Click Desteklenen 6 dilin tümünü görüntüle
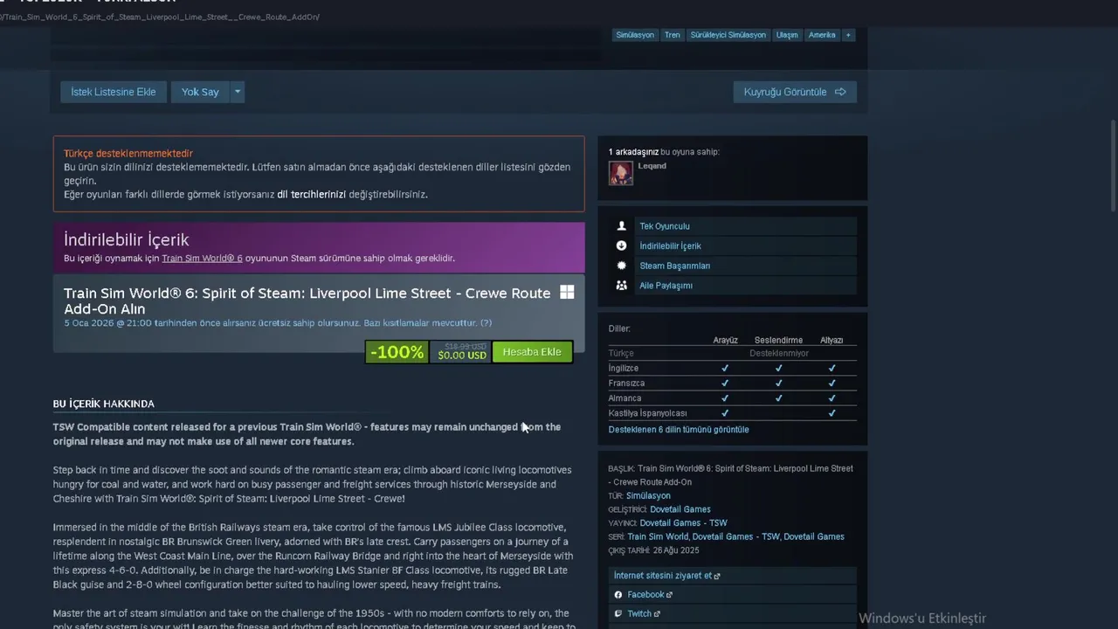 [x=679, y=430]
